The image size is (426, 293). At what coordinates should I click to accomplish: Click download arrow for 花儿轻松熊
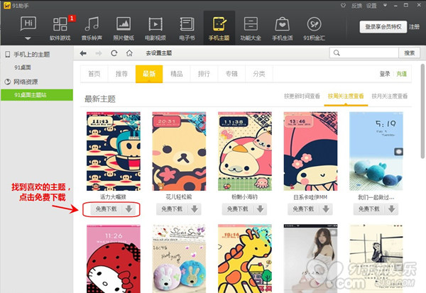point(195,209)
